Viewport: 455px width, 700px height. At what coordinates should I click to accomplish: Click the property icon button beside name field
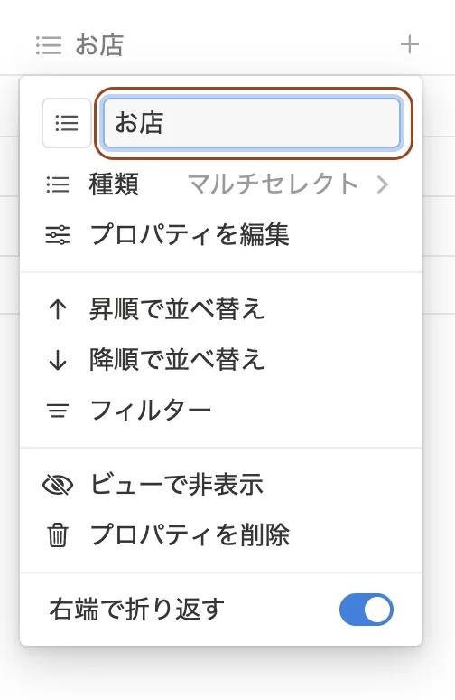tap(67, 123)
